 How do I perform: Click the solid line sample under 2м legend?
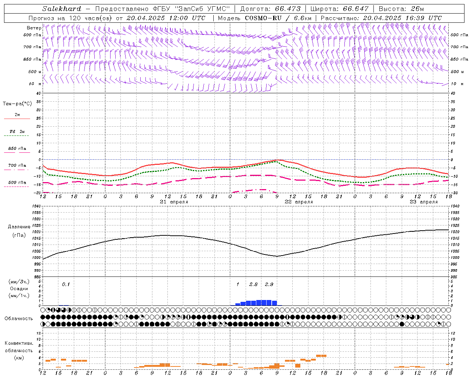(17, 119)
